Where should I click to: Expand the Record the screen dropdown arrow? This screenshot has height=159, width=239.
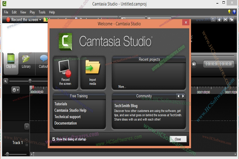[x=40, y=20]
